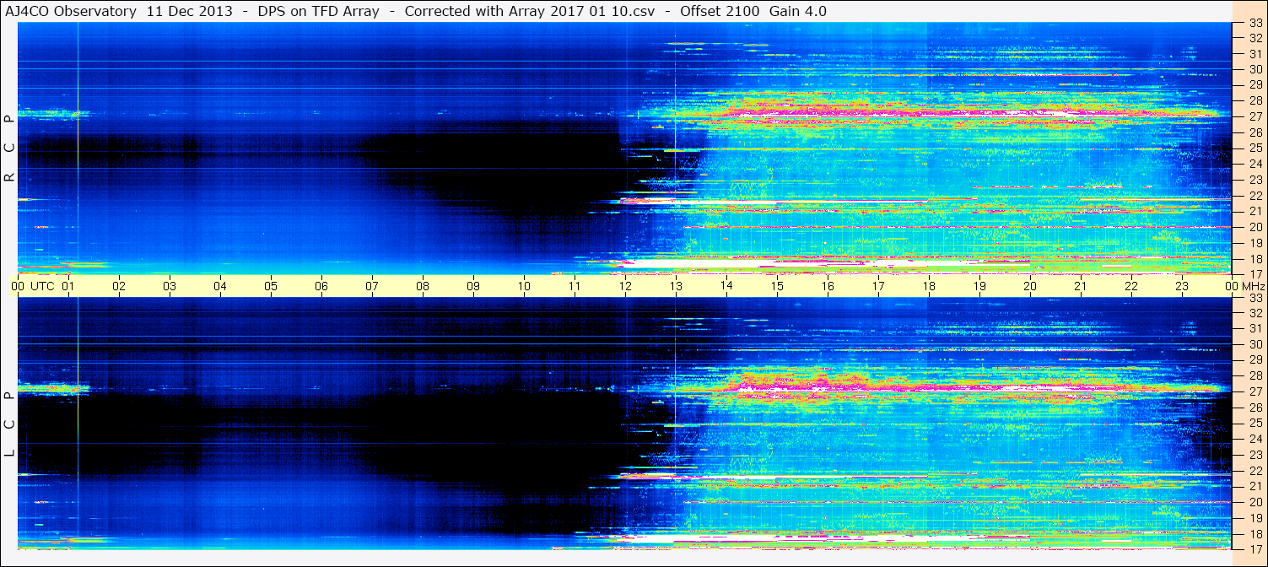Choose hour 13 on the UTC axis
This screenshot has width=1268, height=567.
point(677,286)
